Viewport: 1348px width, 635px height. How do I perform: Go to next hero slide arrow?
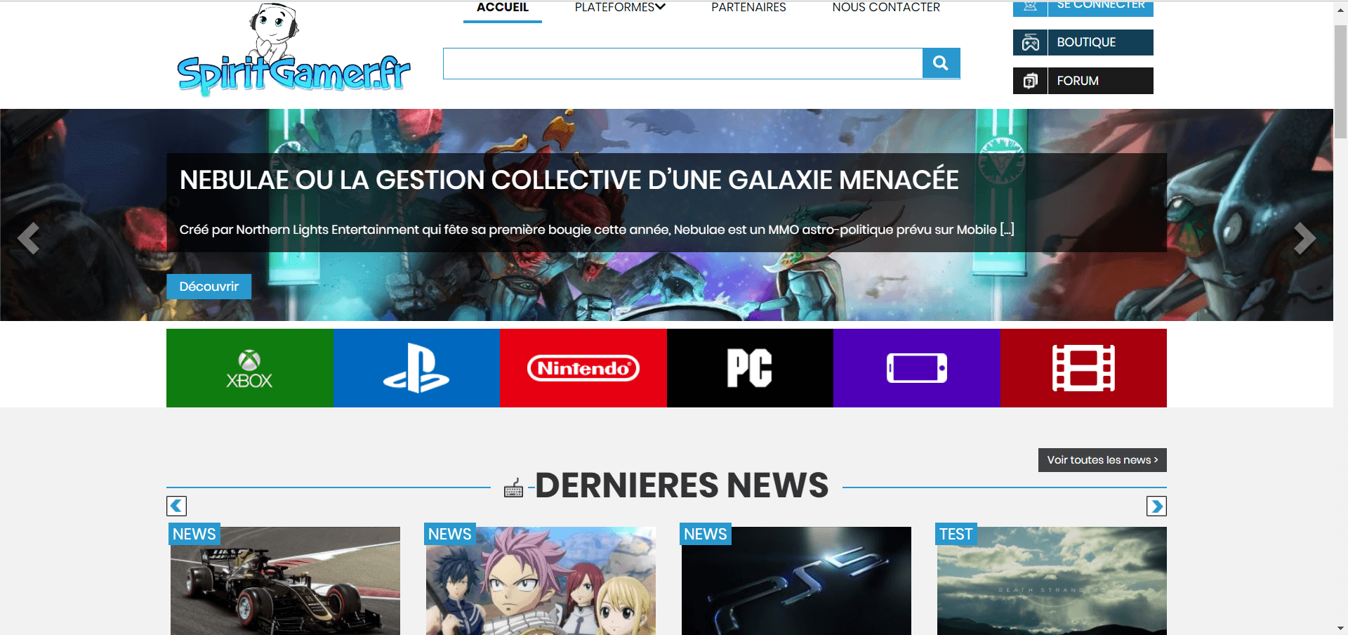click(x=1304, y=238)
